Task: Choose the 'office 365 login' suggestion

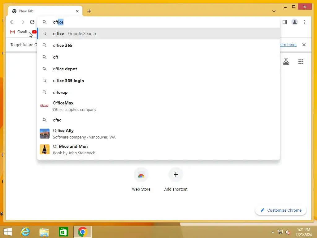Action: [x=158, y=81]
